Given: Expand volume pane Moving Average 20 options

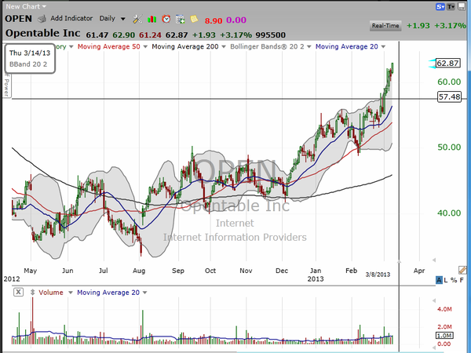Looking at the screenshot, I should click(144, 293).
